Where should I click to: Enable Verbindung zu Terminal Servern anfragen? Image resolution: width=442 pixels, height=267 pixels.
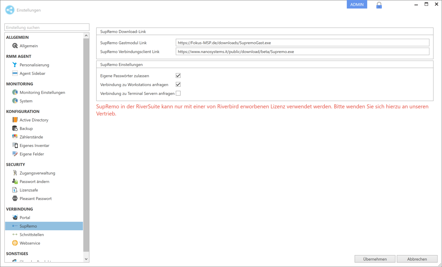(x=178, y=93)
